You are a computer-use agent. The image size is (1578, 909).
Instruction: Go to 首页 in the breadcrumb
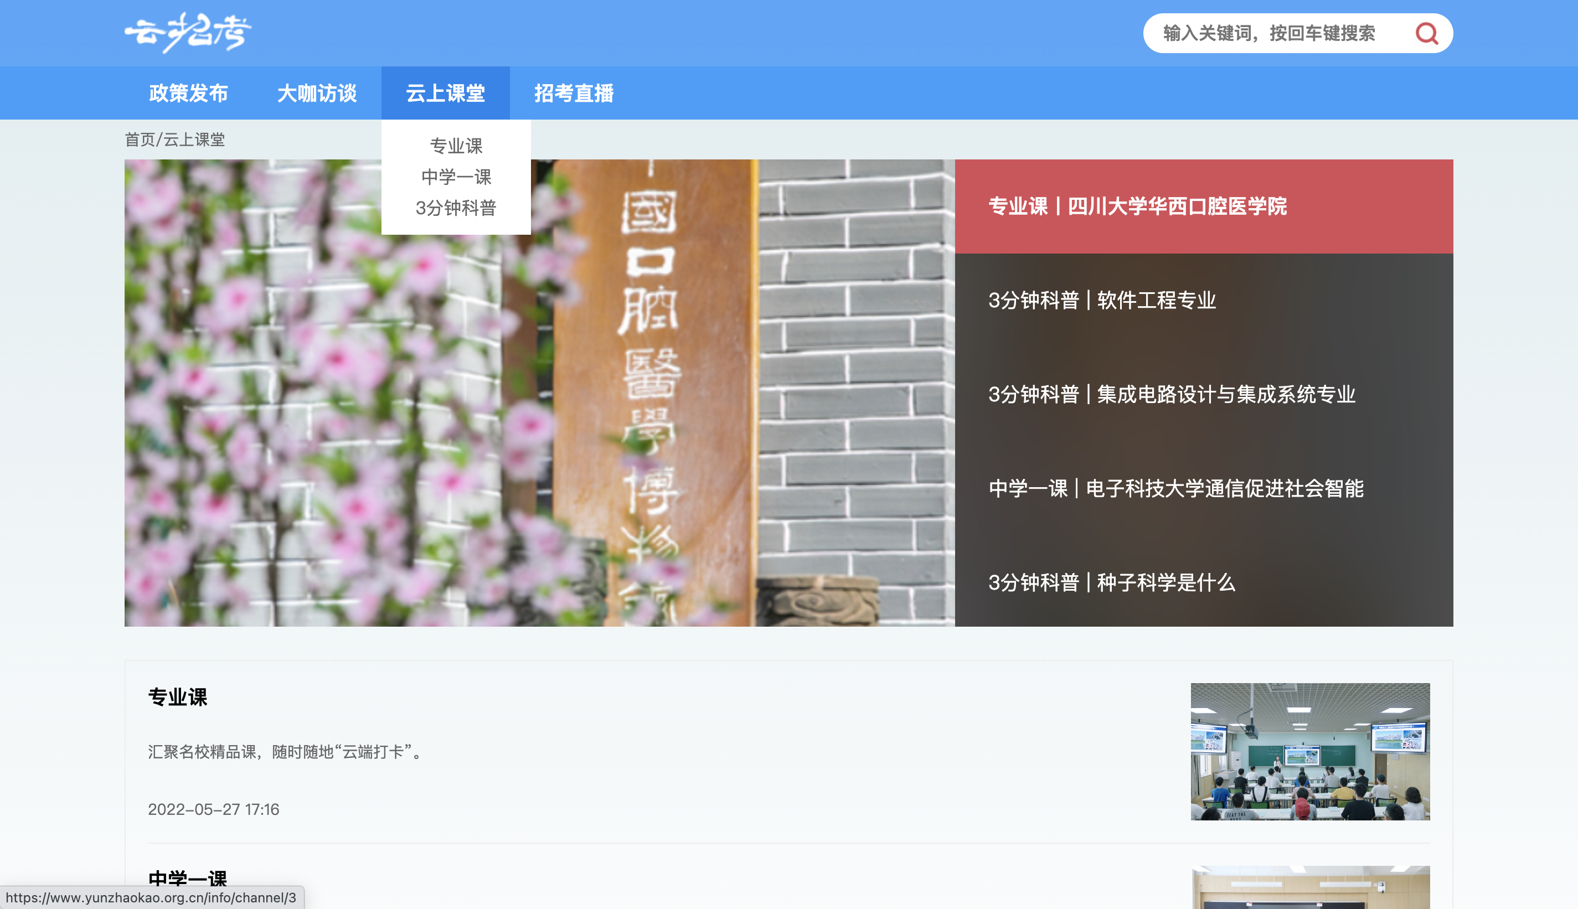coord(140,139)
